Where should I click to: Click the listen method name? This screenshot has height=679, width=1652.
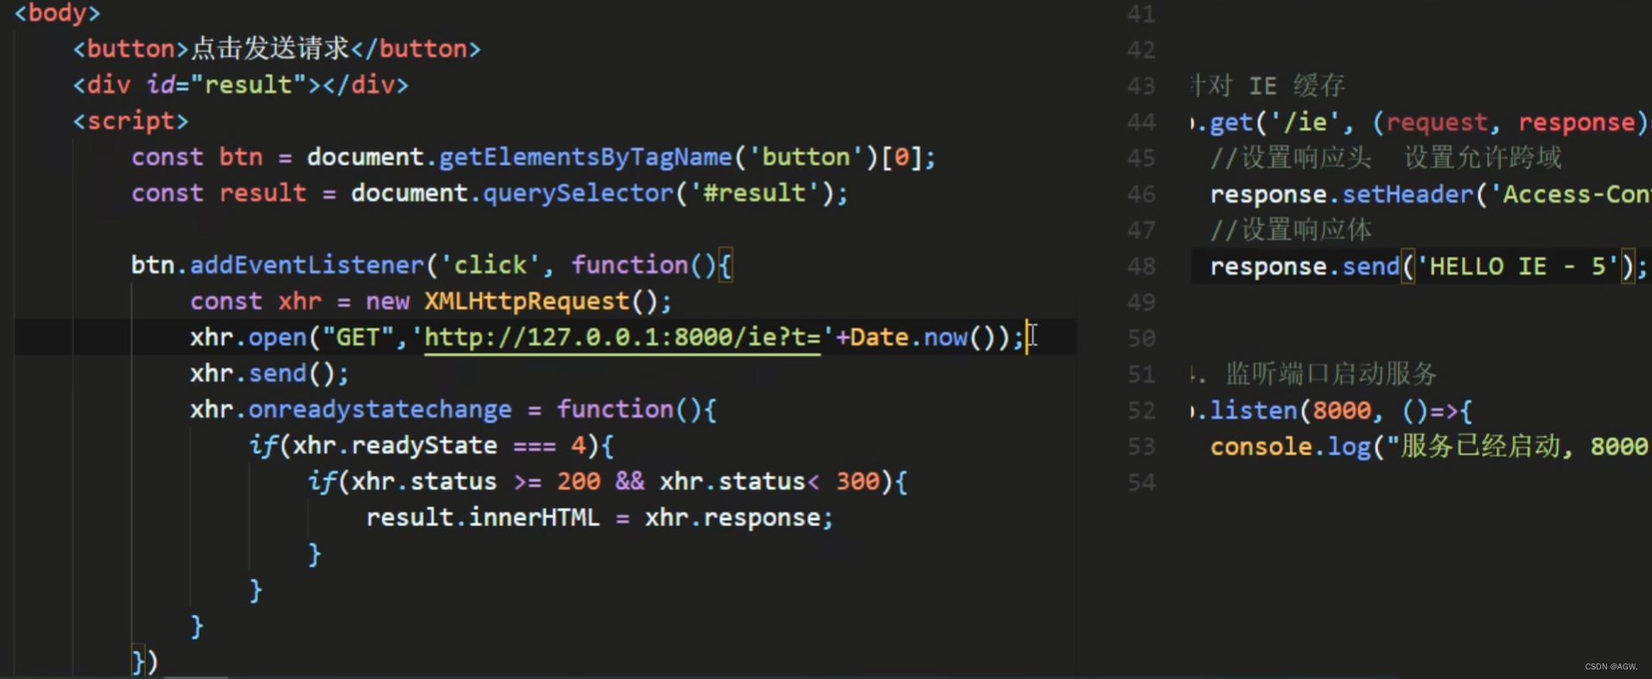[x=1254, y=410]
